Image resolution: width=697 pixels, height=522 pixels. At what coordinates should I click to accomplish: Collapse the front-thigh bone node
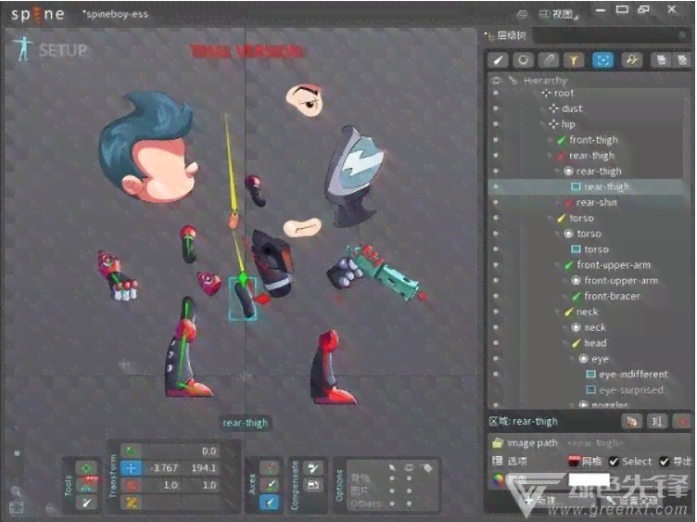[x=550, y=140]
